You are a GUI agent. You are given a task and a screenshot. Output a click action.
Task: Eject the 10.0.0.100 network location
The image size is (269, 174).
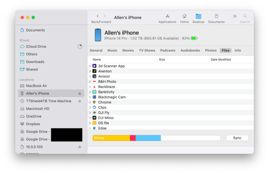(x=80, y=147)
